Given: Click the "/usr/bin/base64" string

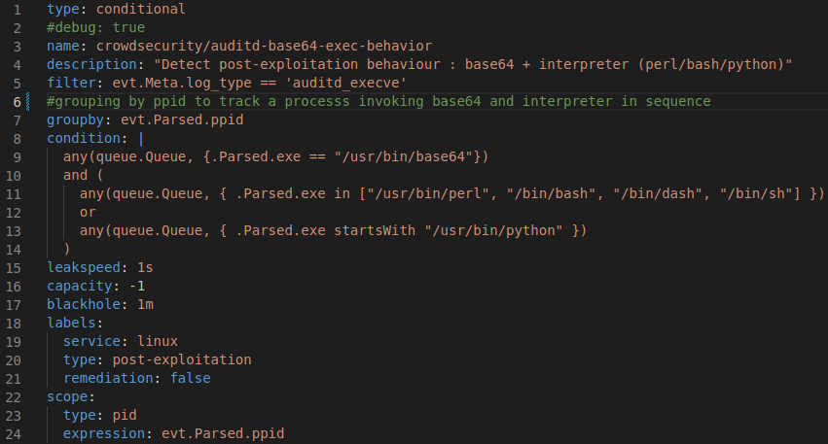Looking at the screenshot, I should (x=412, y=156).
